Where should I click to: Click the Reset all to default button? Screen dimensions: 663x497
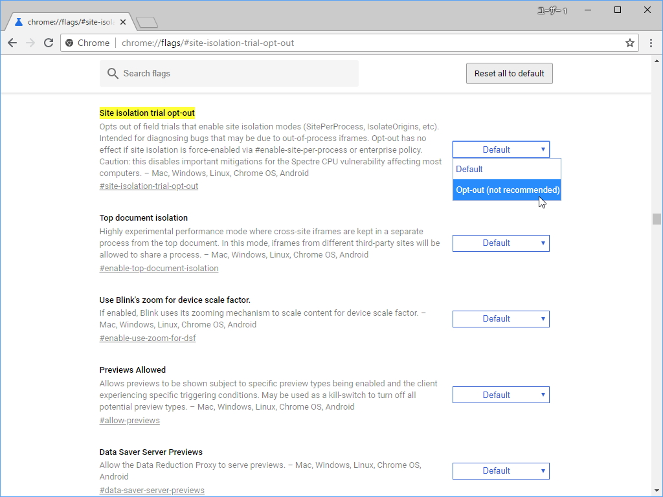coord(509,73)
